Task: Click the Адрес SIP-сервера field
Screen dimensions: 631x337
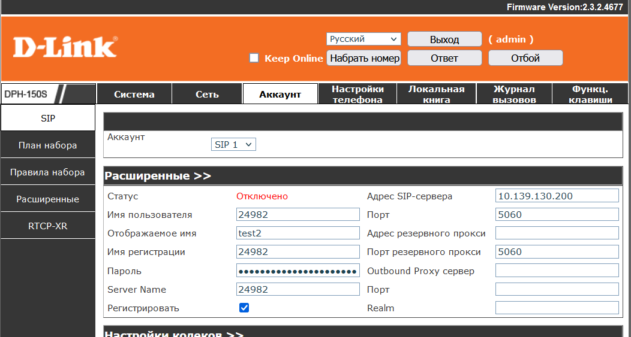Action: (557, 196)
